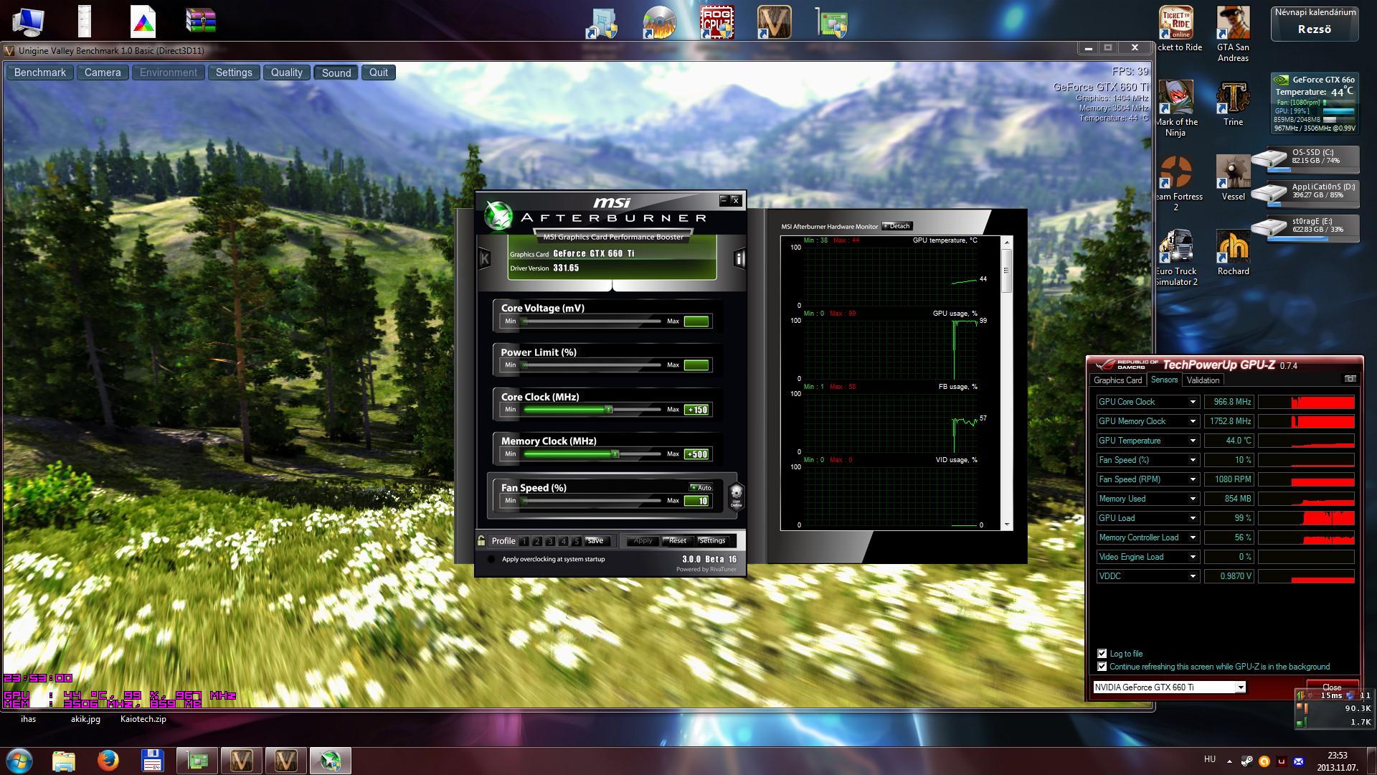Uncheck the Log to file checkbox
The width and height of the screenshot is (1377, 775).
click(x=1102, y=653)
